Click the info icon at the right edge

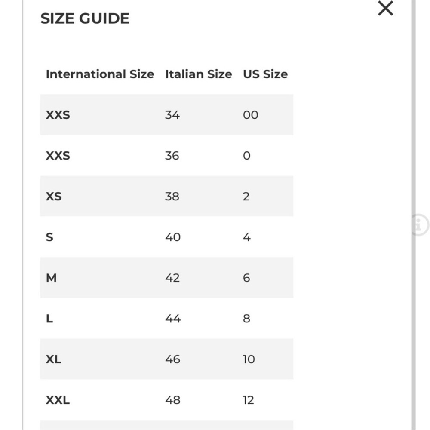point(419,224)
